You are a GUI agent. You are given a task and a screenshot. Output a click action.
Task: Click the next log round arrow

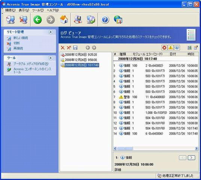coord(94,48)
